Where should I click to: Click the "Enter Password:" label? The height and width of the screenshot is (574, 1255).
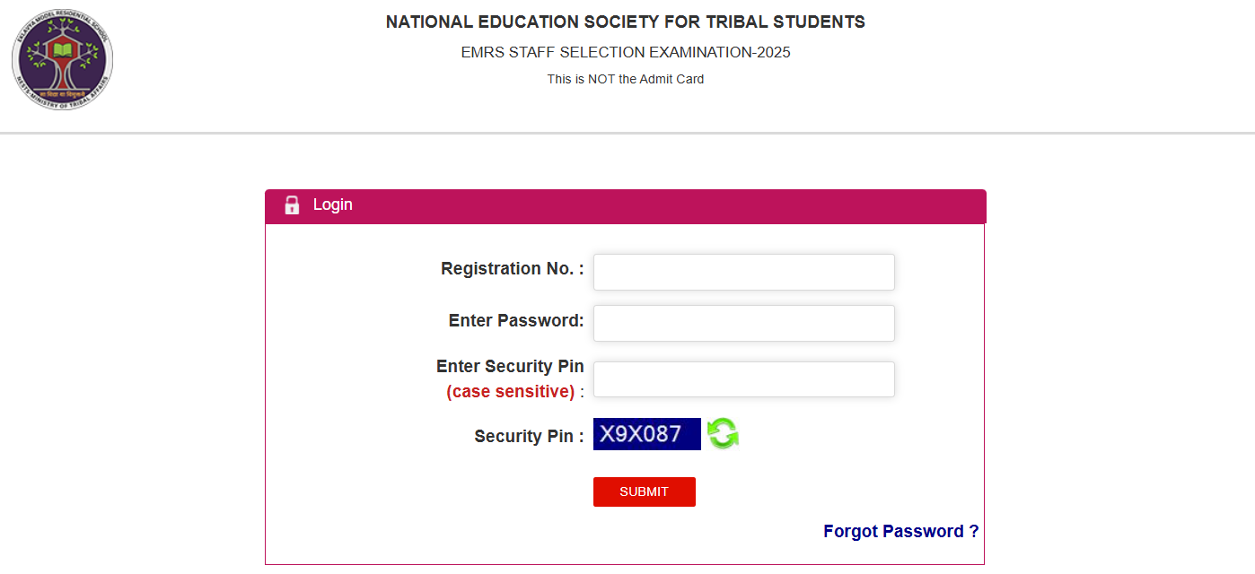[x=516, y=321]
